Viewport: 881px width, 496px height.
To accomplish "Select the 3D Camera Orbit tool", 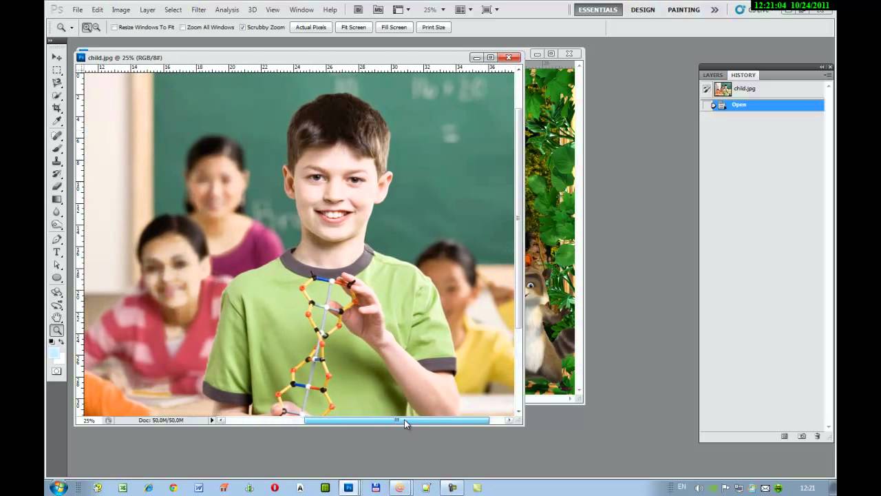I will click(x=57, y=305).
